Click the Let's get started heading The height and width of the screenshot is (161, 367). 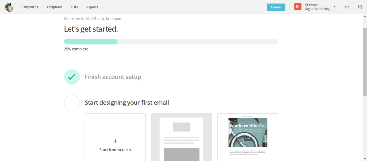pos(91,29)
